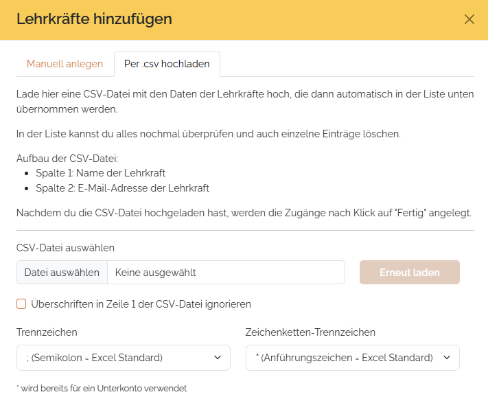Click the Zeichenketten-Trennzeichen field label
Screen dimensions: 488x401
tap(310, 332)
